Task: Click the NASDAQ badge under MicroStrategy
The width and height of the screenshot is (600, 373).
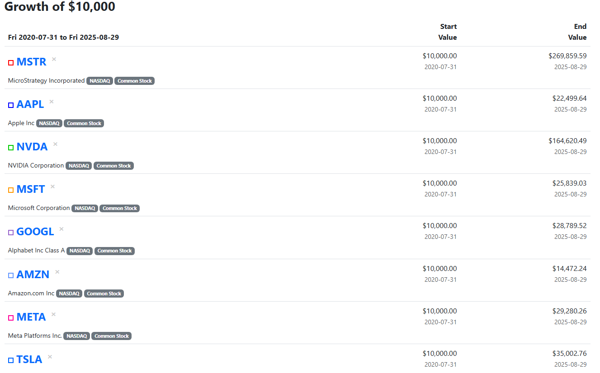Action: [99, 81]
